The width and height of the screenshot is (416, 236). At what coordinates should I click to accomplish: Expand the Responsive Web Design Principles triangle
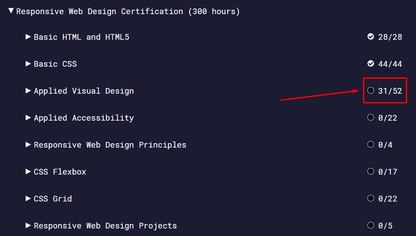(28, 145)
